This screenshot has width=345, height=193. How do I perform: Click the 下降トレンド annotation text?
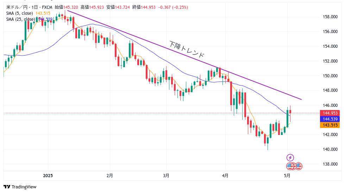coord(187,49)
